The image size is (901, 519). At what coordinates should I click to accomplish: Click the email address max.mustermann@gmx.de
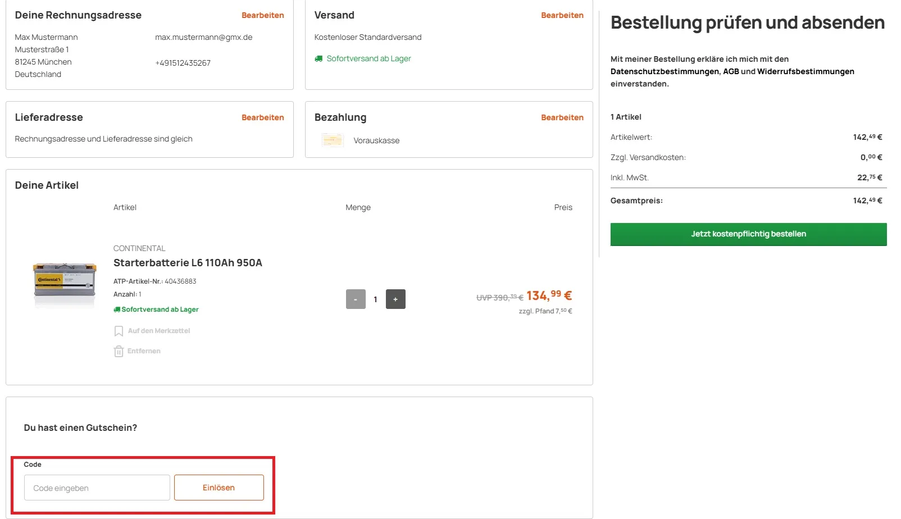(x=203, y=37)
